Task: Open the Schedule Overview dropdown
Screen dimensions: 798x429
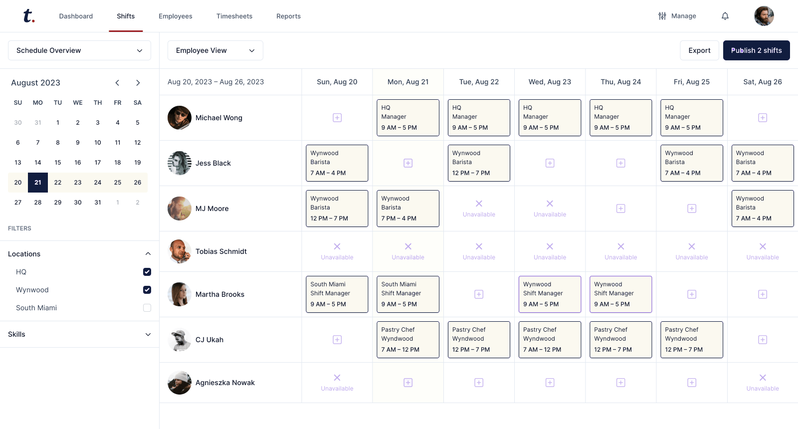Action: [79, 50]
